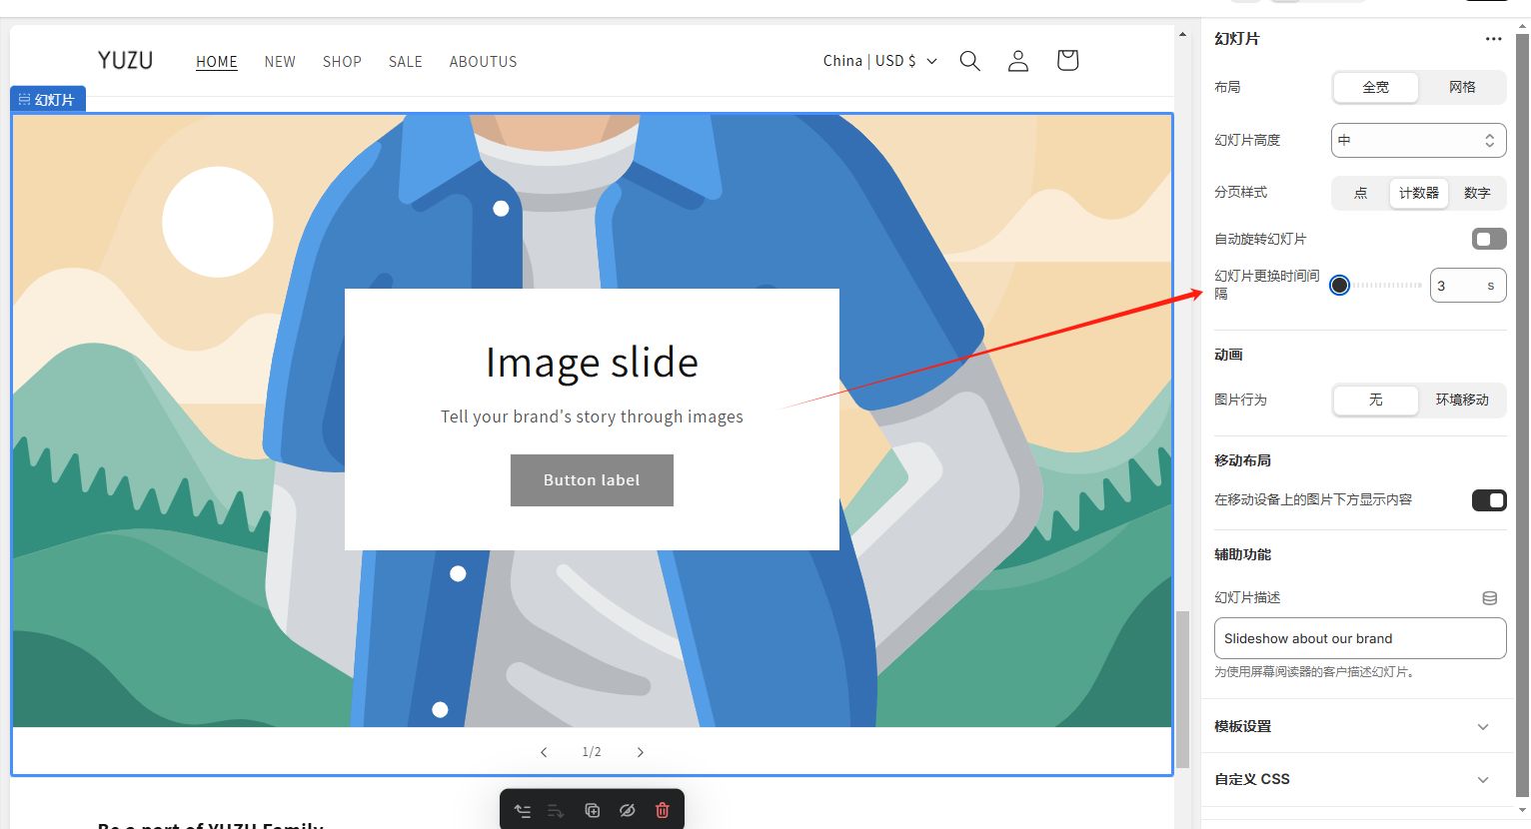Go to previous slide arrow
Screen dimensions: 1531x829
tap(544, 752)
